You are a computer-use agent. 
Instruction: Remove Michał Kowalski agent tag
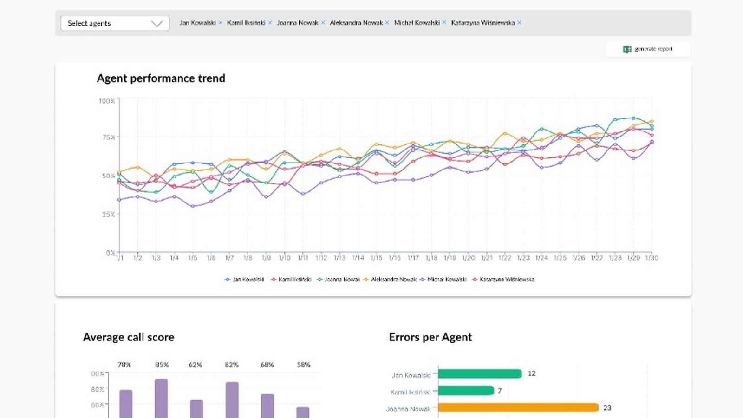(444, 23)
